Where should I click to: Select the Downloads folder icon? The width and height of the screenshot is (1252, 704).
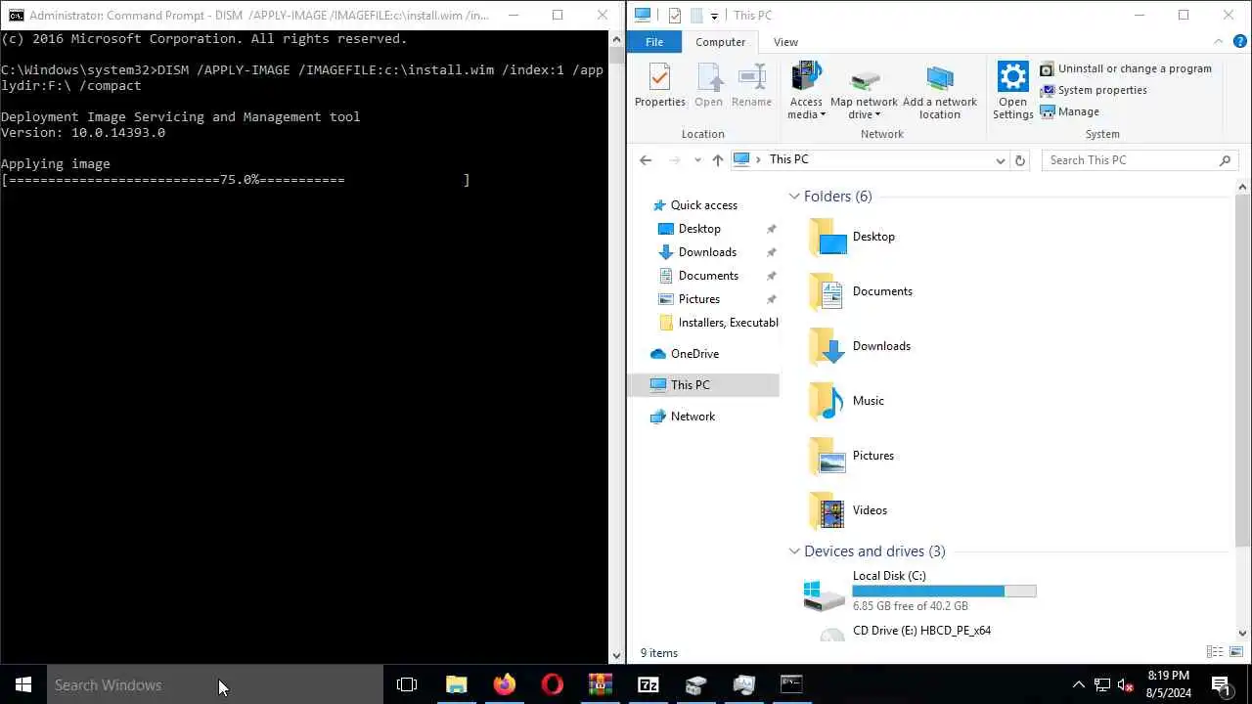[x=827, y=347]
